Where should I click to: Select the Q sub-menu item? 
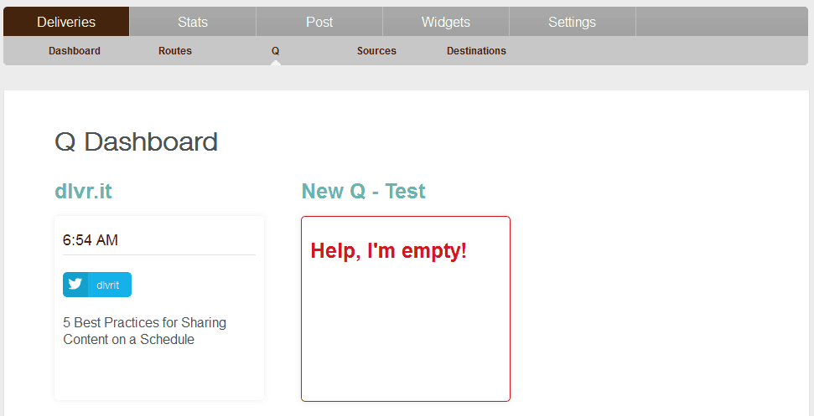[x=275, y=51]
